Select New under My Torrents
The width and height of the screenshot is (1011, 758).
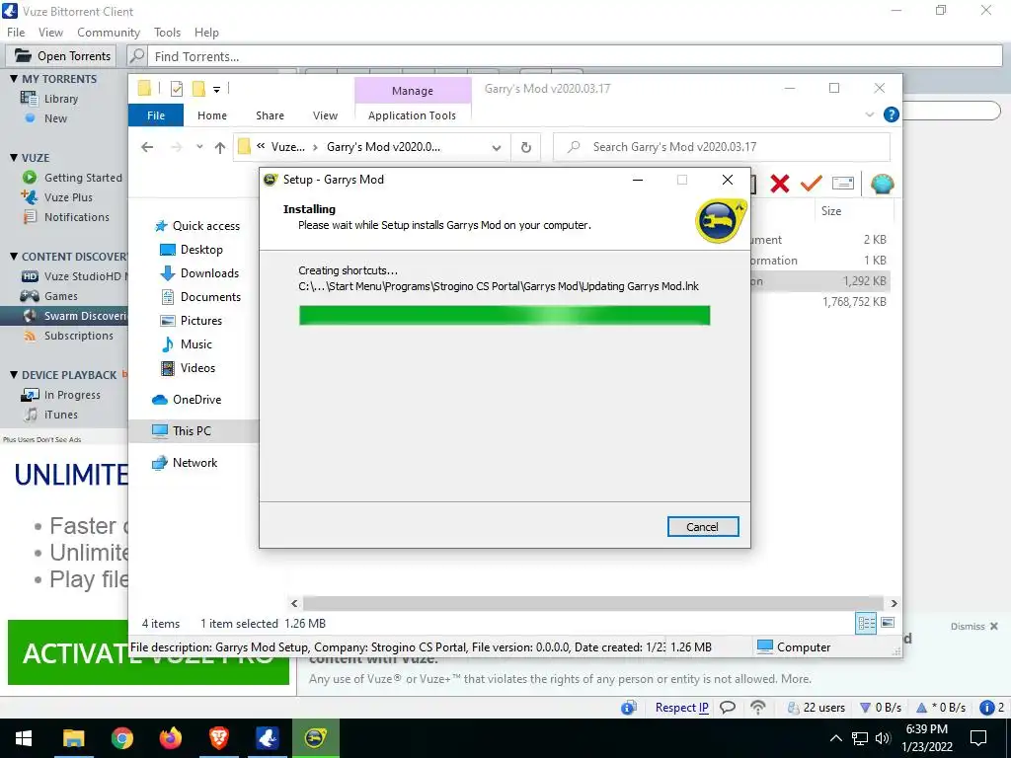(55, 118)
